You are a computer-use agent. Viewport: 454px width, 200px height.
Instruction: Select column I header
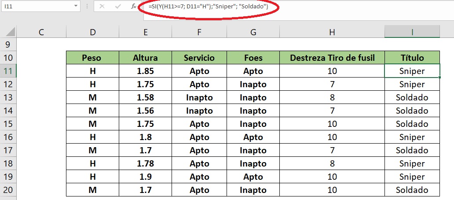point(412,32)
